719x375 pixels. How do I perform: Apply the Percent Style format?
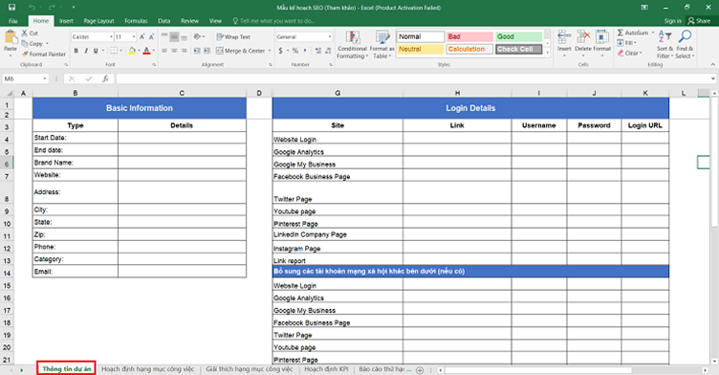(295, 51)
